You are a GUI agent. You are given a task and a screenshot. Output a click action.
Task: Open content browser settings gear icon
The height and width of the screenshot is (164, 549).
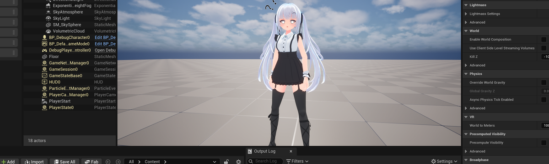[238, 161]
